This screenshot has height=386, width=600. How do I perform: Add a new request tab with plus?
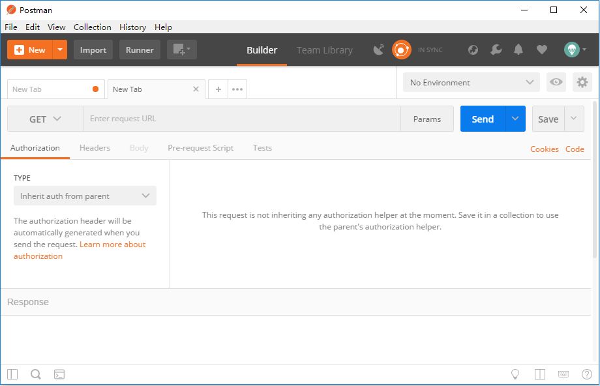[218, 89]
